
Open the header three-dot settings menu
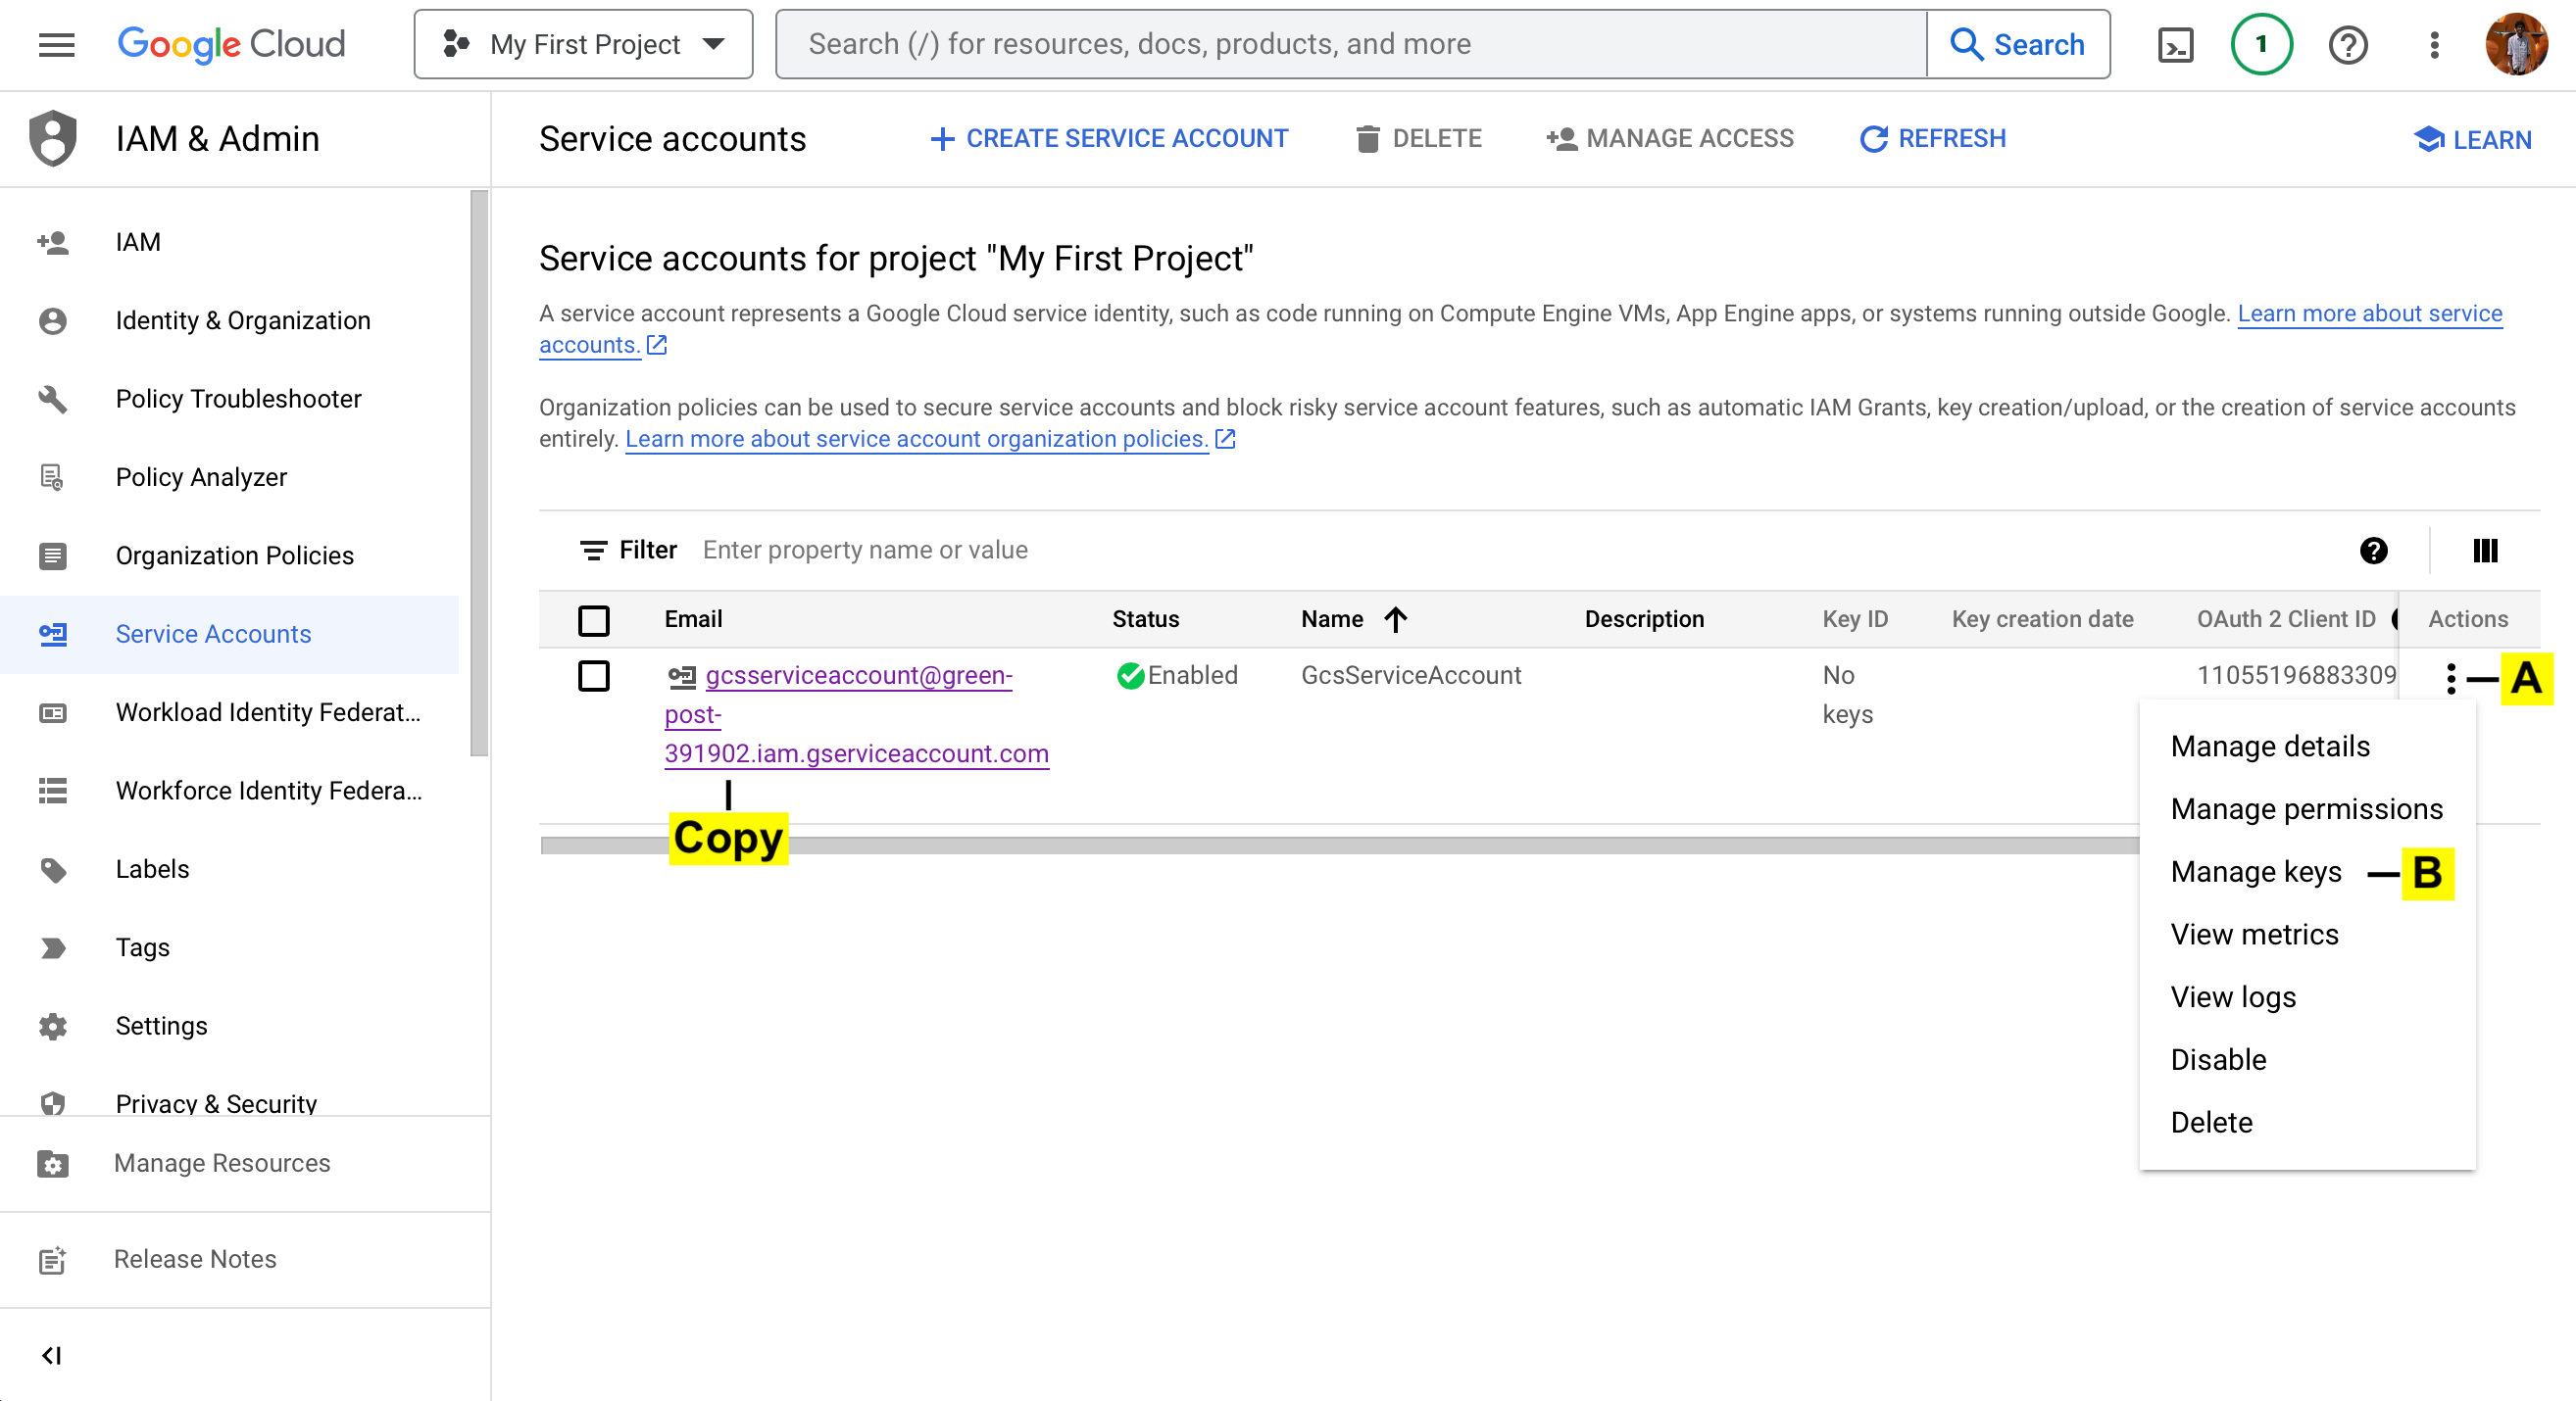click(x=2434, y=45)
